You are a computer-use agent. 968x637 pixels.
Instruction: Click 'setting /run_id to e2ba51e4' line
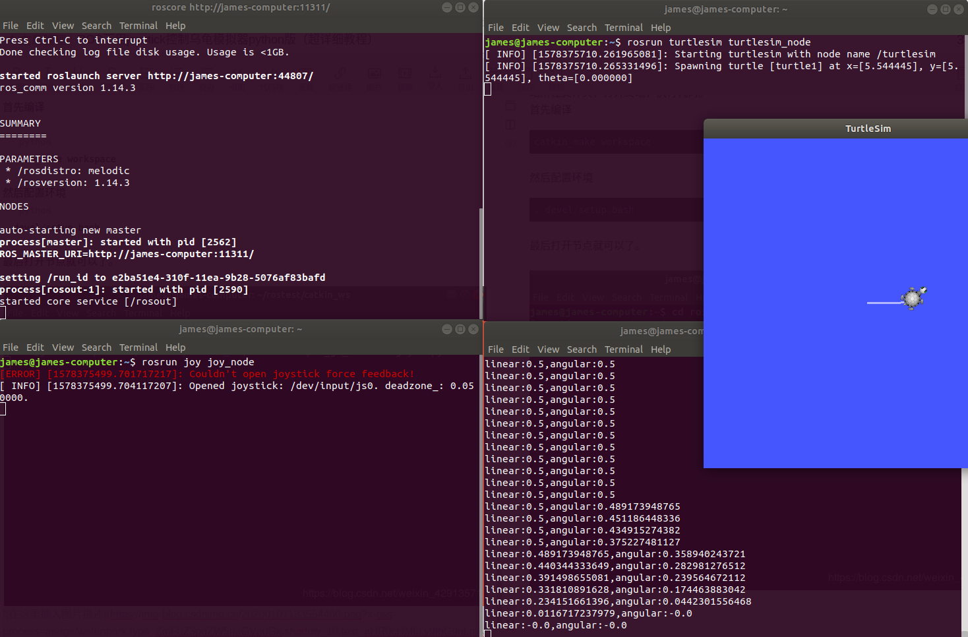[163, 278]
